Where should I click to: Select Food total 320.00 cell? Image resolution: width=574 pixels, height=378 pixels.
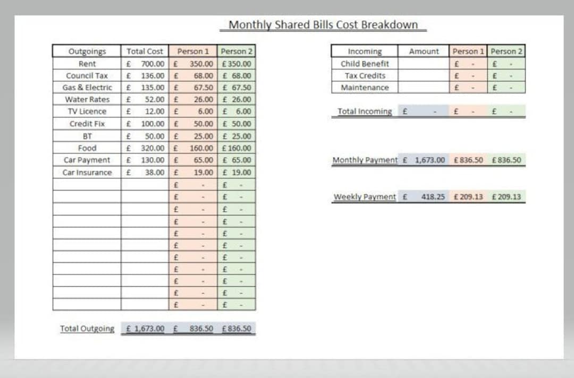pyautogui.click(x=145, y=148)
